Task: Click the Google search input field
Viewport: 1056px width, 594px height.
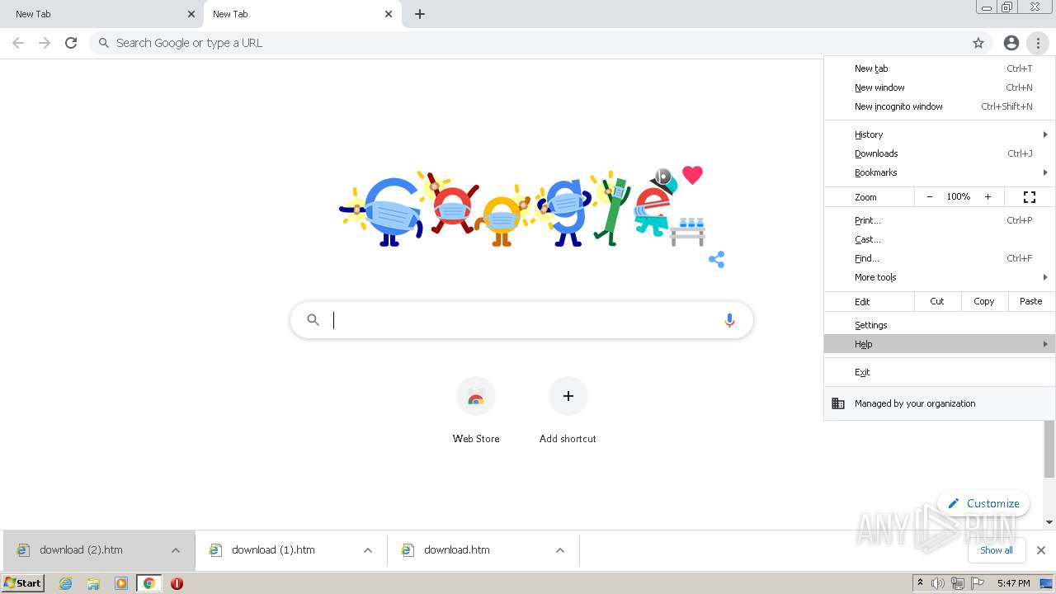Action: click(x=521, y=320)
